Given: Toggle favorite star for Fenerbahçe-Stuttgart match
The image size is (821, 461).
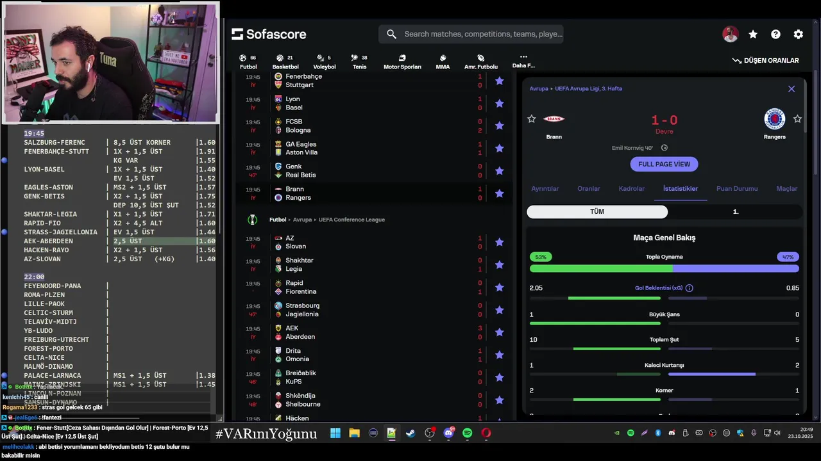Looking at the screenshot, I should click(499, 81).
